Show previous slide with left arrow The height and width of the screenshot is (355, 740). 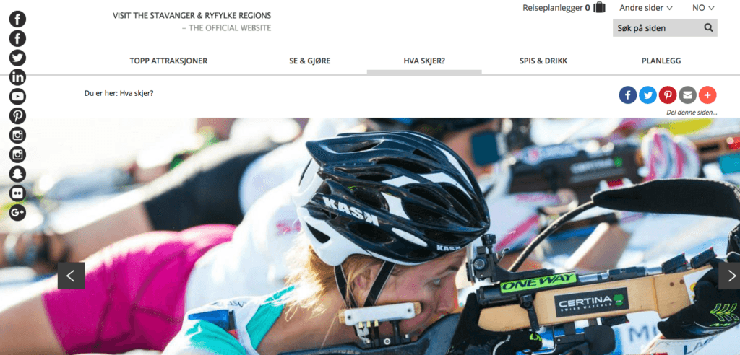pos(71,276)
